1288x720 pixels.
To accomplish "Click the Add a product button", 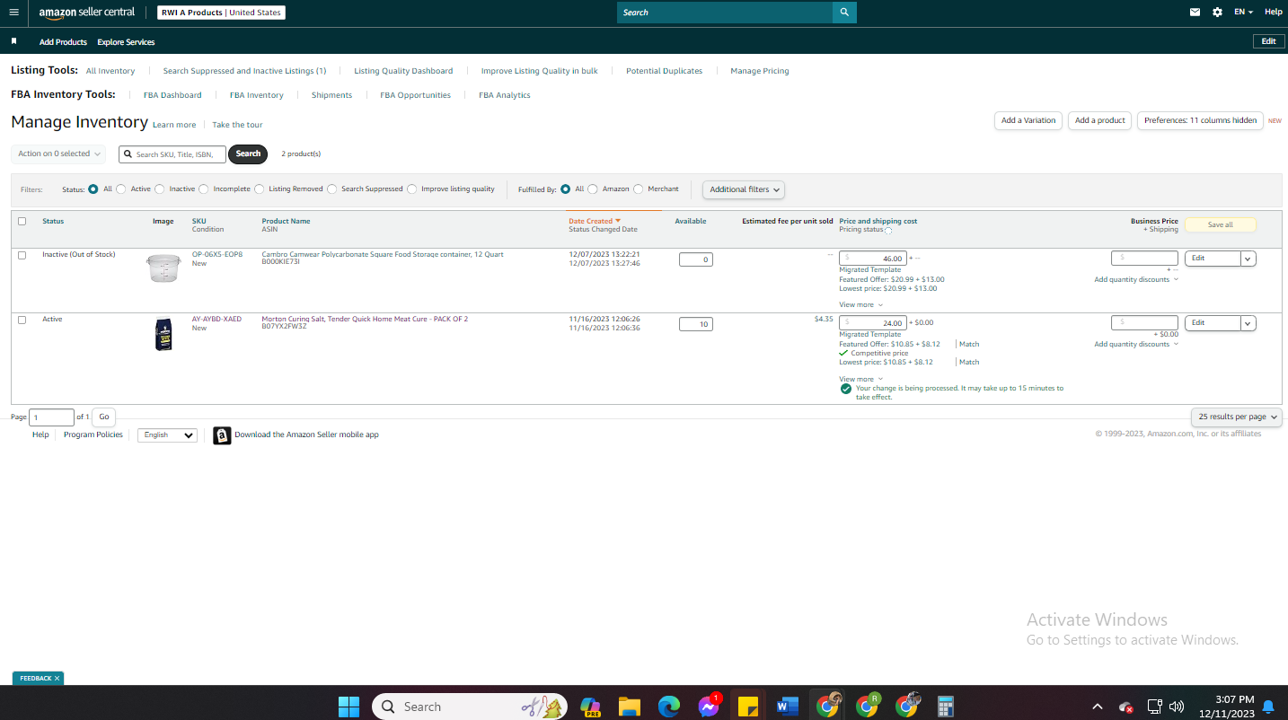I will point(1100,120).
